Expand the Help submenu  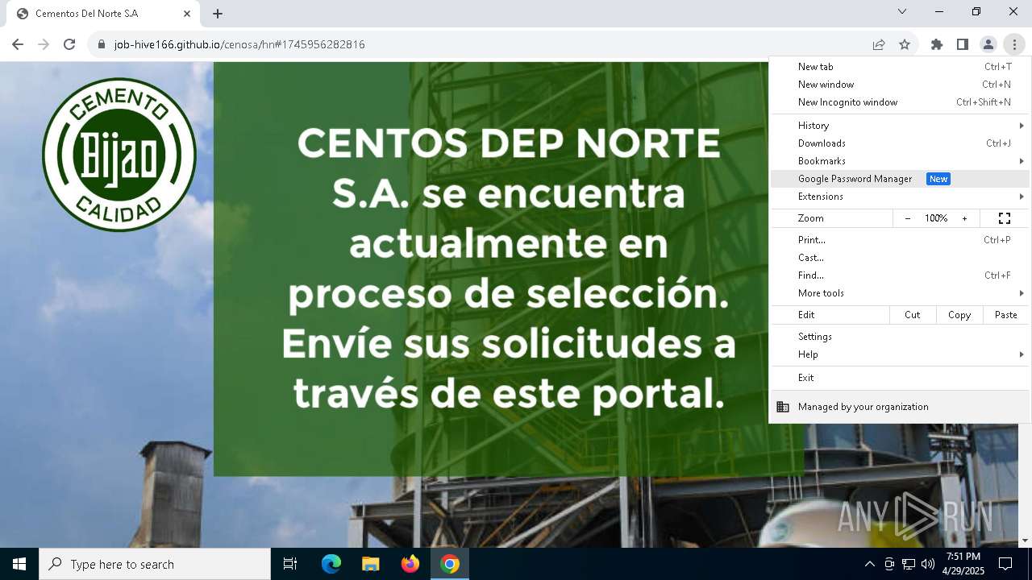click(x=901, y=354)
